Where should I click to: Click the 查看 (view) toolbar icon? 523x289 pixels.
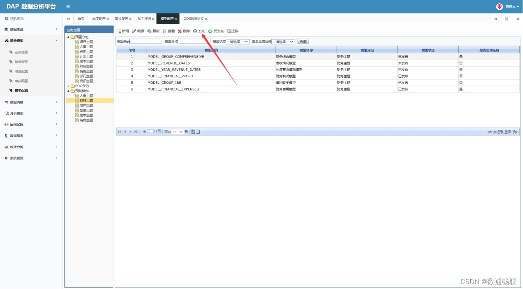pyautogui.click(x=165, y=31)
